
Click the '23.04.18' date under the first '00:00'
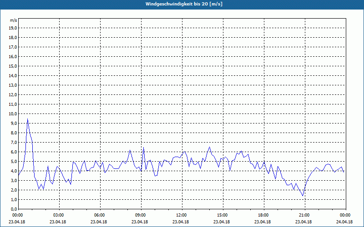coord(17,222)
